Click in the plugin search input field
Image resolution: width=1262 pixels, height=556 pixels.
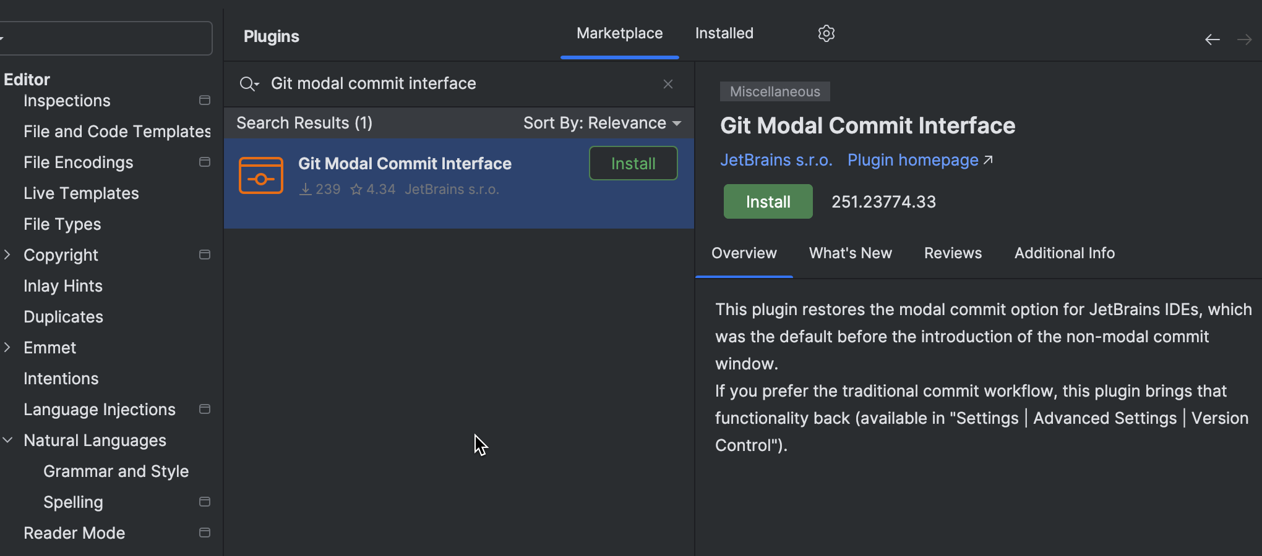coord(458,84)
